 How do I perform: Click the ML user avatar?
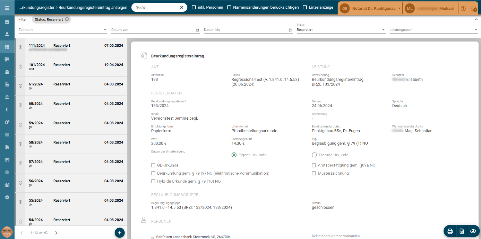(410, 8)
